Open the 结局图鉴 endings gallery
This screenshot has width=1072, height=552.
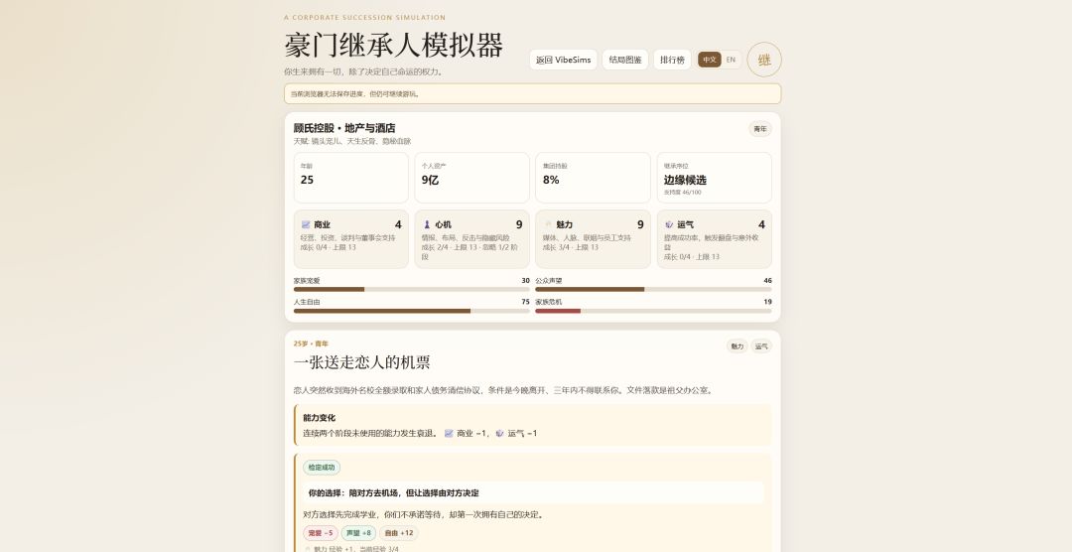[625, 60]
